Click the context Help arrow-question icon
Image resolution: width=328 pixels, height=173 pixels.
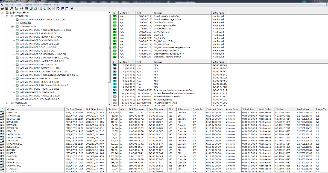pyautogui.click(x=72, y=8)
